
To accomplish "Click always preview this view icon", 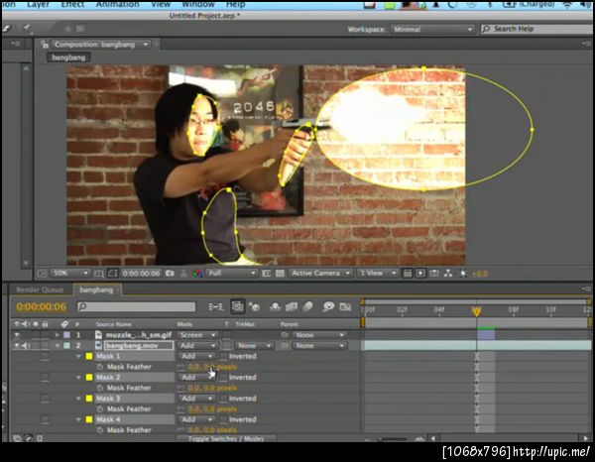I will (42, 273).
